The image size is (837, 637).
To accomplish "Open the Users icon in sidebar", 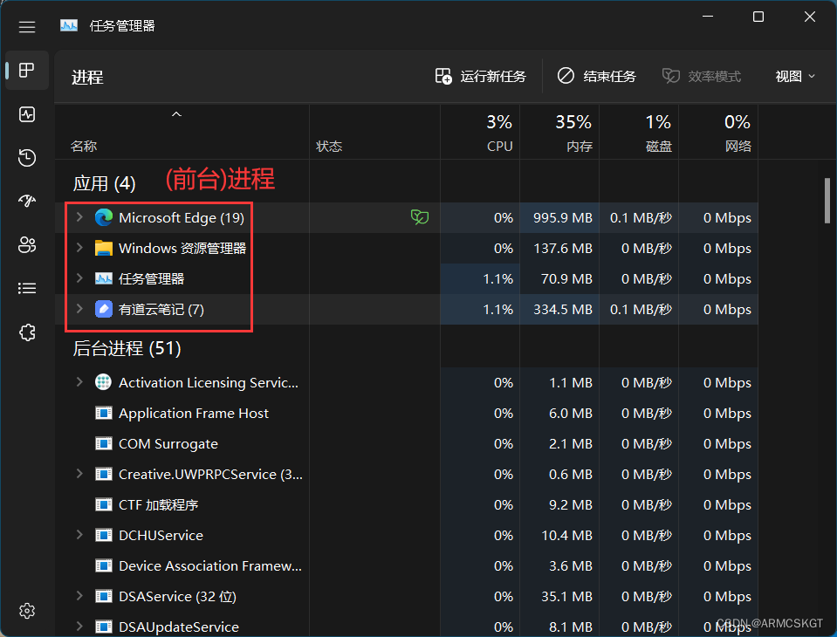I will pyautogui.click(x=27, y=245).
